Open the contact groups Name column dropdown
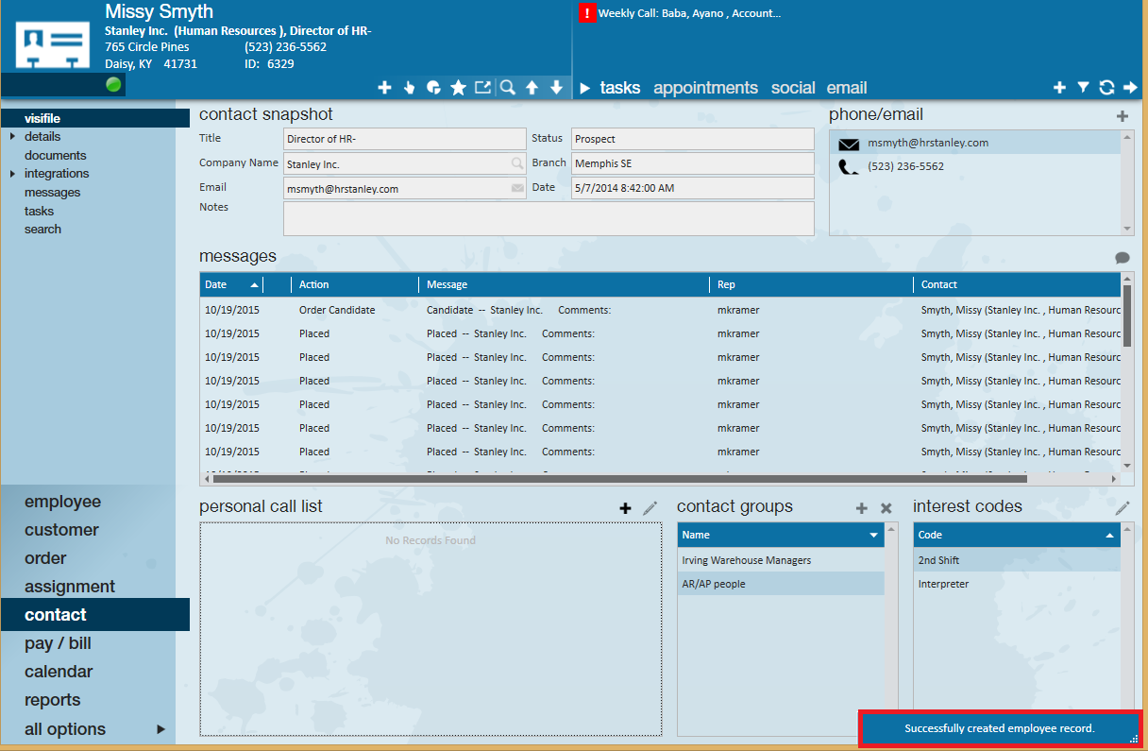 point(873,536)
